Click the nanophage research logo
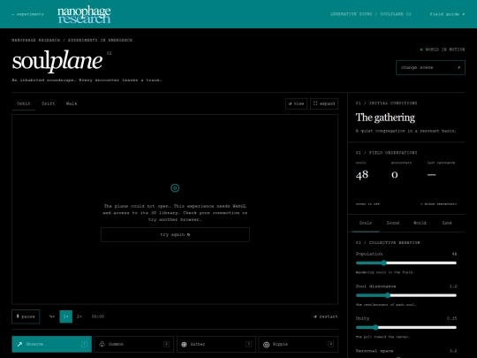Screen dimensions: 477x358 click(84, 14)
